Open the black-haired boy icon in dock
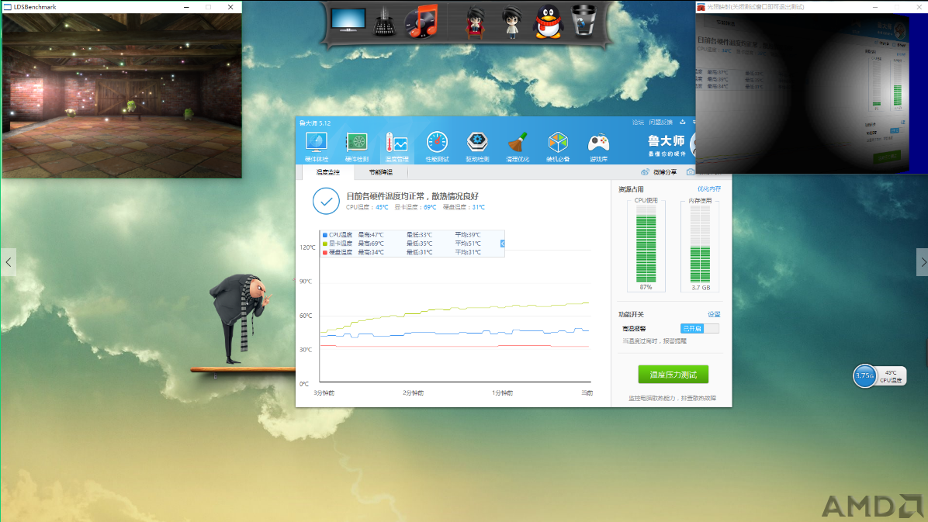Image resolution: width=928 pixels, height=522 pixels. click(x=511, y=22)
